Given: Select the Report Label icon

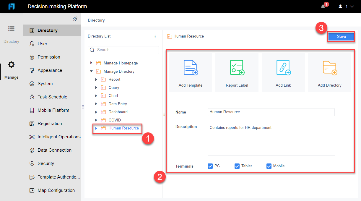Looking at the screenshot, I should [237, 67].
